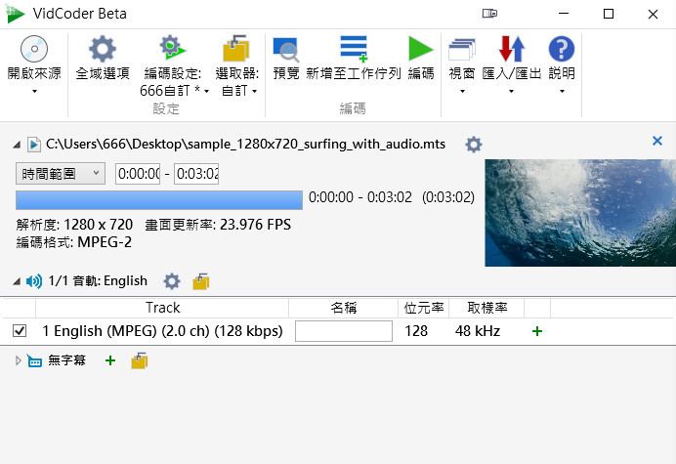676x464 pixels.
Task: Open the 時間範圍 combo box
Action: [x=61, y=174]
